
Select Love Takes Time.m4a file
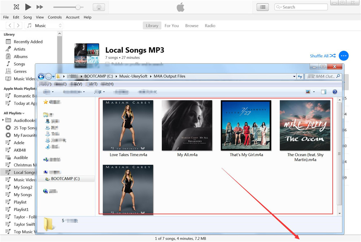pyautogui.click(x=128, y=129)
